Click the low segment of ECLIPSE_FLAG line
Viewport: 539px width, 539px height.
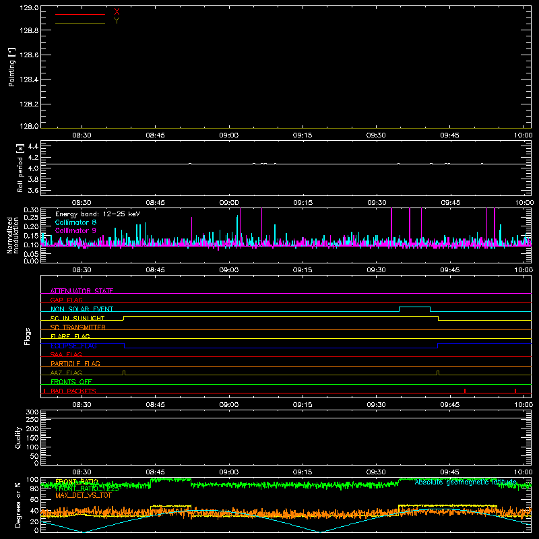coord(281,348)
